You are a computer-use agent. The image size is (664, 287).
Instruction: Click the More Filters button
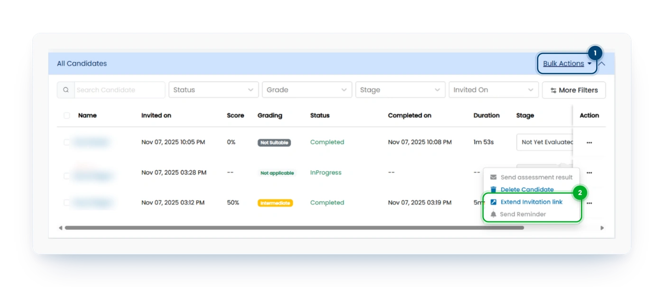click(x=574, y=90)
